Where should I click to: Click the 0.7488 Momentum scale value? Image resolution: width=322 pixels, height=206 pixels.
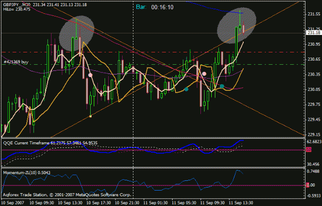pyautogui.click(x=313, y=171)
